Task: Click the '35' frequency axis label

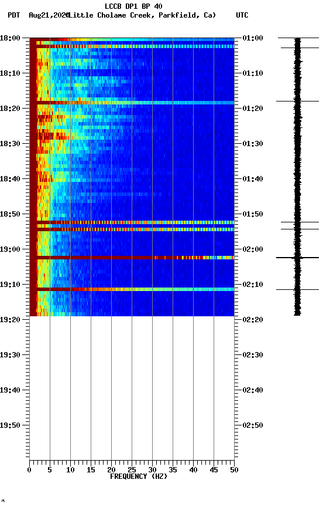Action: (173, 470)
